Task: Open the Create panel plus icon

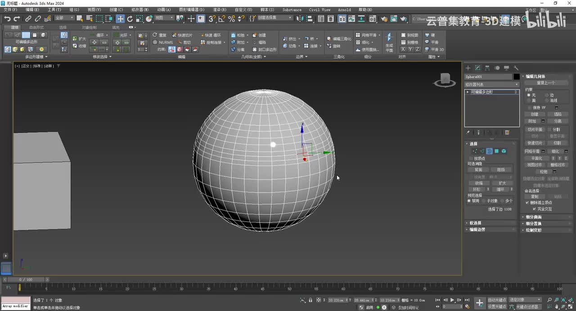Action: tap(468, 68)
